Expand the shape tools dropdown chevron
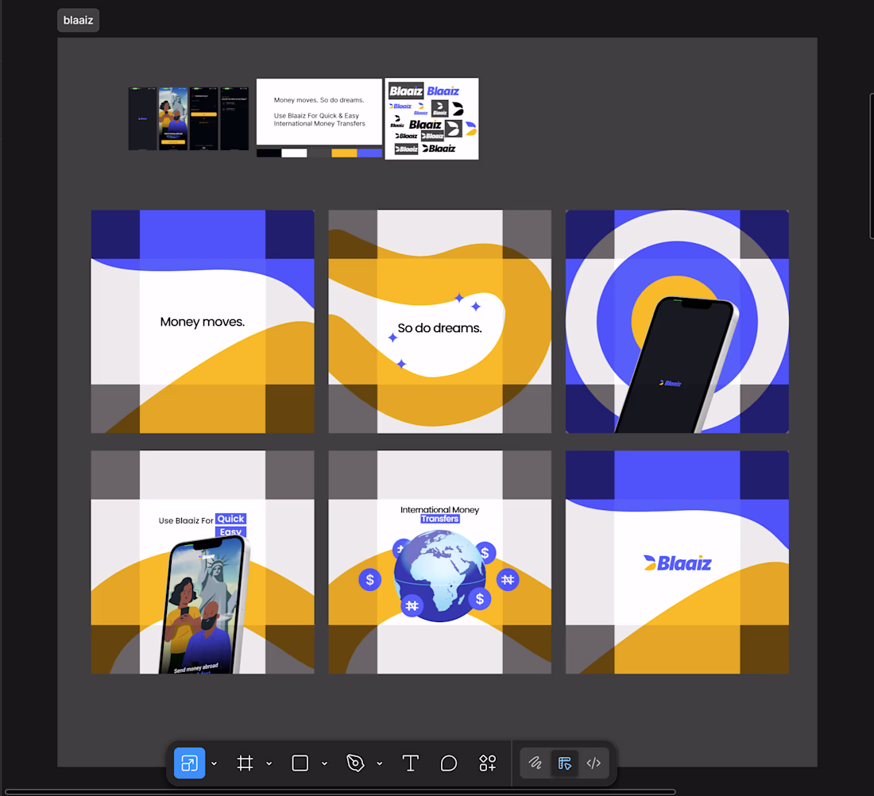Viewport: 874px width, 796px height. coord(324,763)
